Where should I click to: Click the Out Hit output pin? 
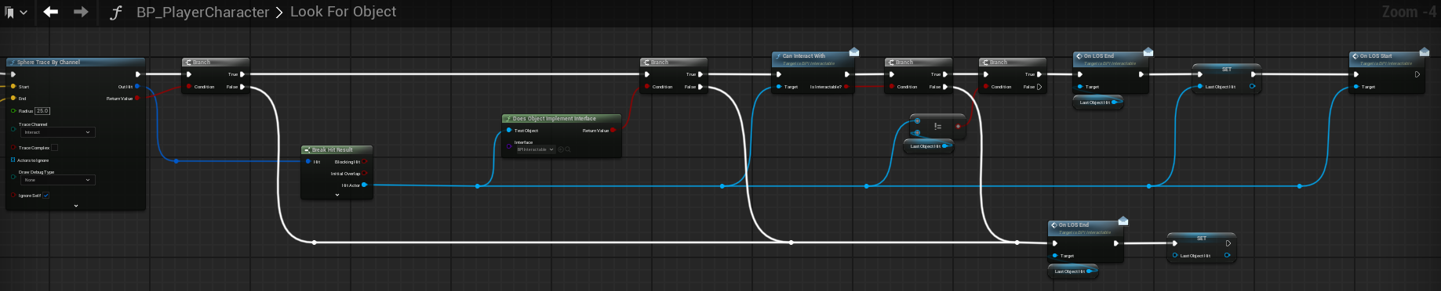pyautogui.click(x=137, y=86)
